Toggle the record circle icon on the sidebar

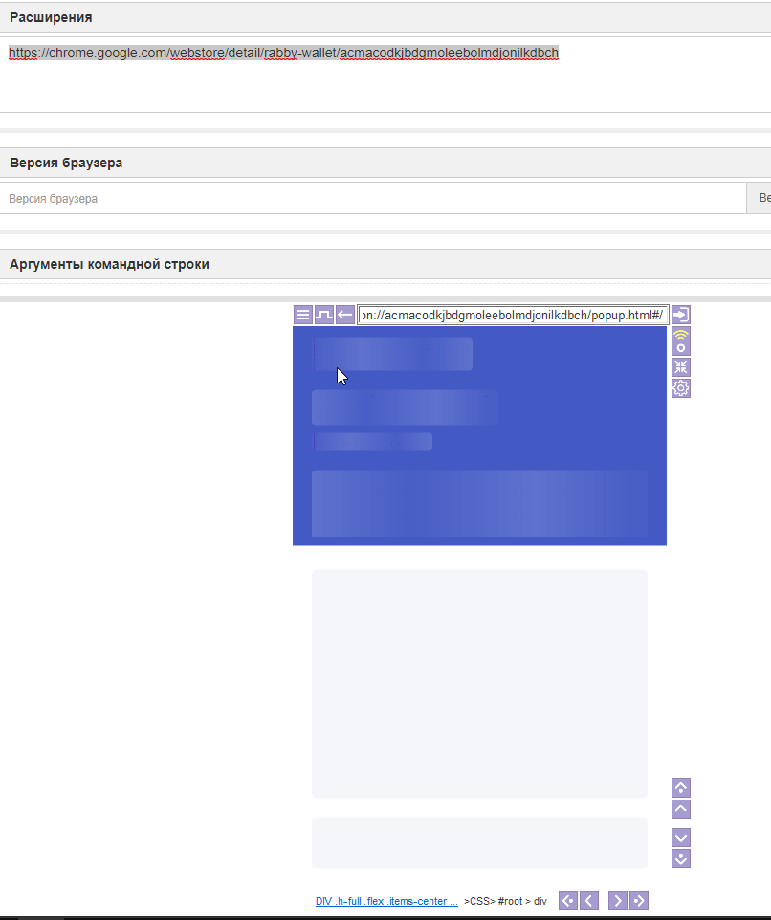680,346
